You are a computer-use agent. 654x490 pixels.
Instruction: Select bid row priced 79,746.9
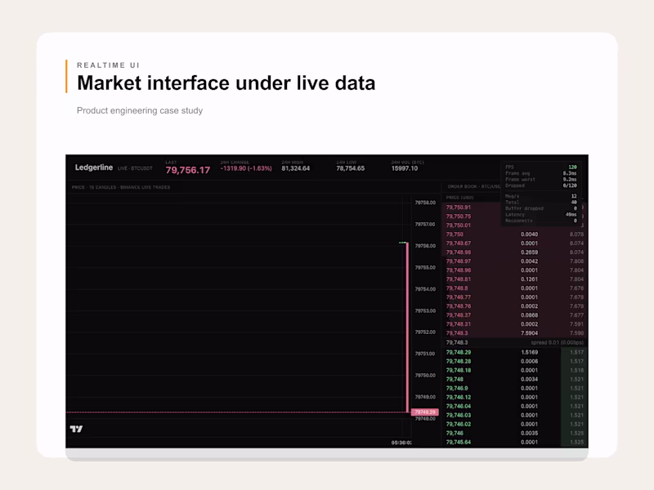[x=515, y=389]
